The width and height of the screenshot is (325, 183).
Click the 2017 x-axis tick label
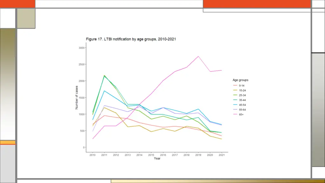(x=175, y=155)
